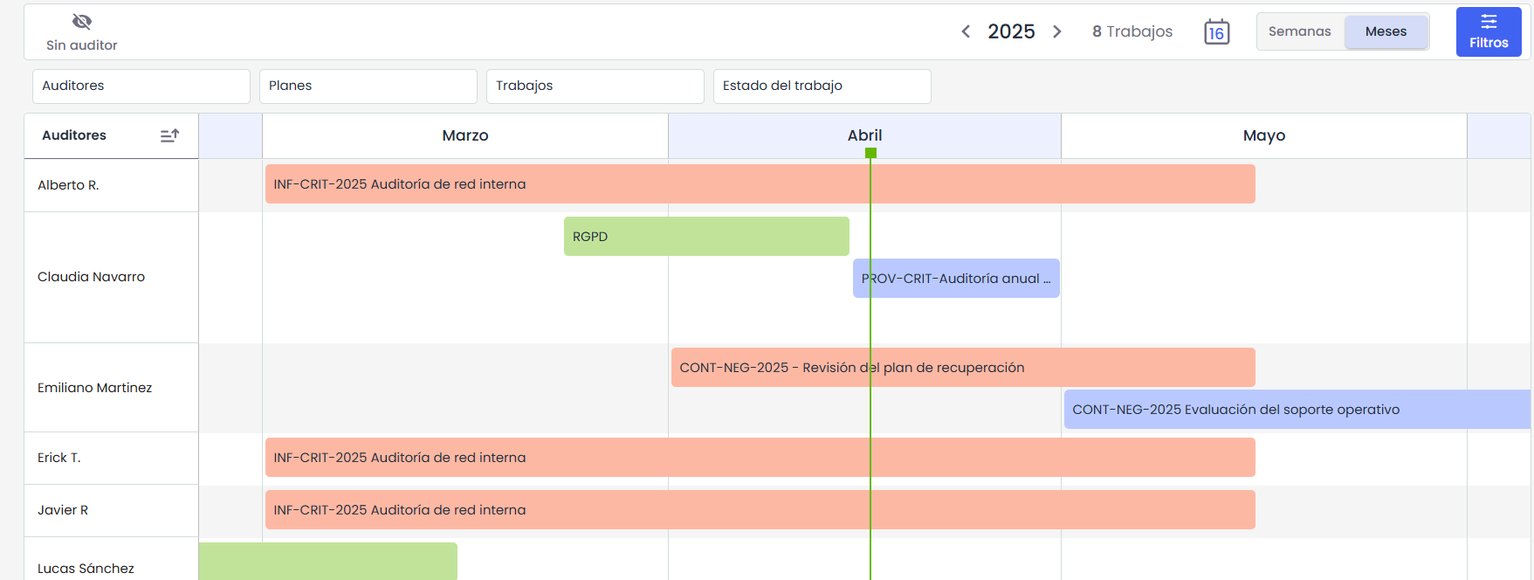
Task: Expand the Trabajos filter dropdown
Action: [595, 86]
